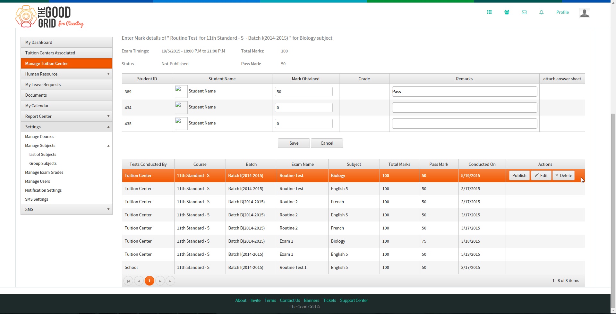Screen dimensions: 616x314
Task: Open the apps grid icon in header
Action: point(489,12)
